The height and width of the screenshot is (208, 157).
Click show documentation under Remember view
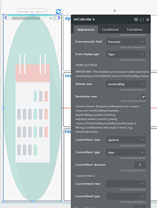[x=133, y=101]
